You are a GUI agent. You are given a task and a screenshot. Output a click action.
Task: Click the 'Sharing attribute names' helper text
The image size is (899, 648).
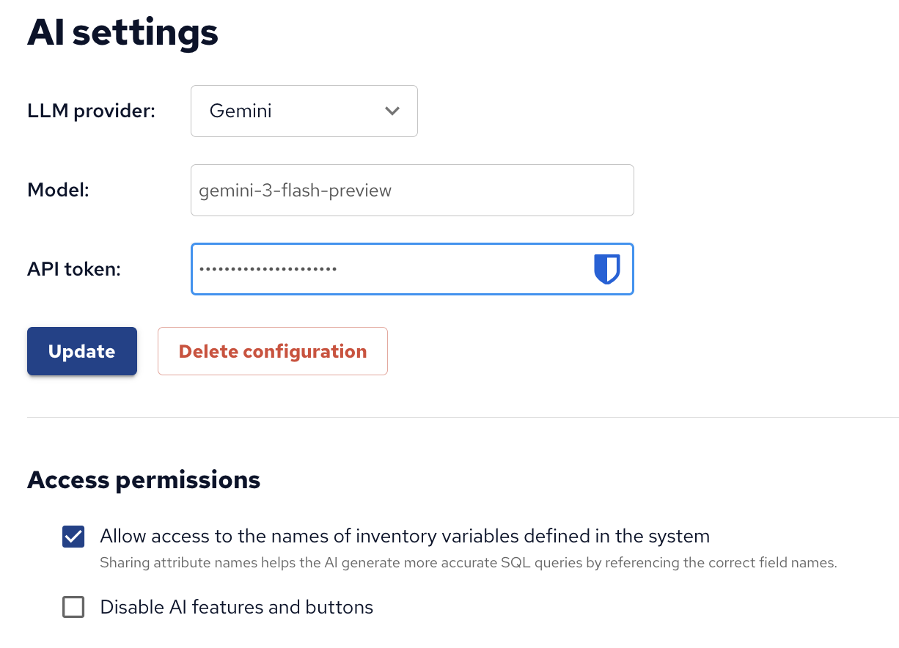pos(468,563)
